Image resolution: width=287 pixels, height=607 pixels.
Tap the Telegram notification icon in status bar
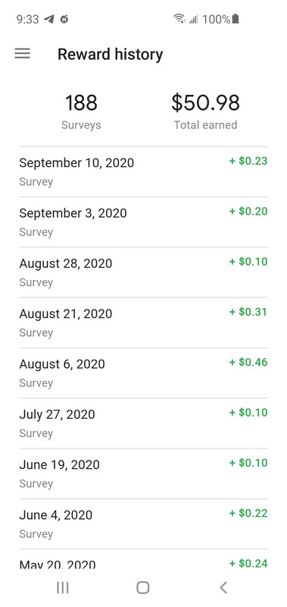(x=49, y=19)
